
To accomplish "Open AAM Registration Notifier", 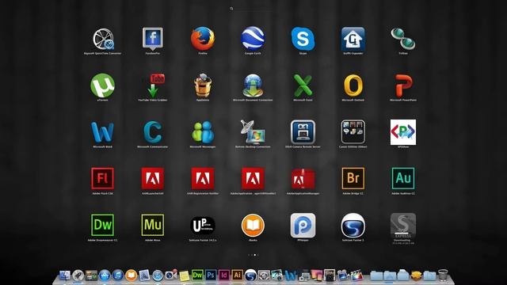I will point(203,178).
